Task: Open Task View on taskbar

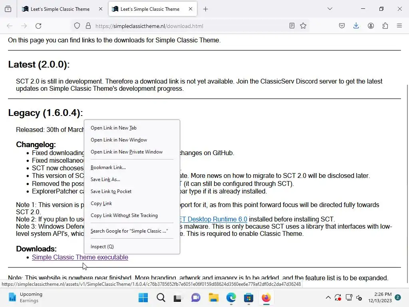Action: pyautogui.click(x=178, y=297)
